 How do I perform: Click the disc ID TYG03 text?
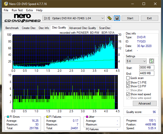pyautogui.click(x=141, y=41)
